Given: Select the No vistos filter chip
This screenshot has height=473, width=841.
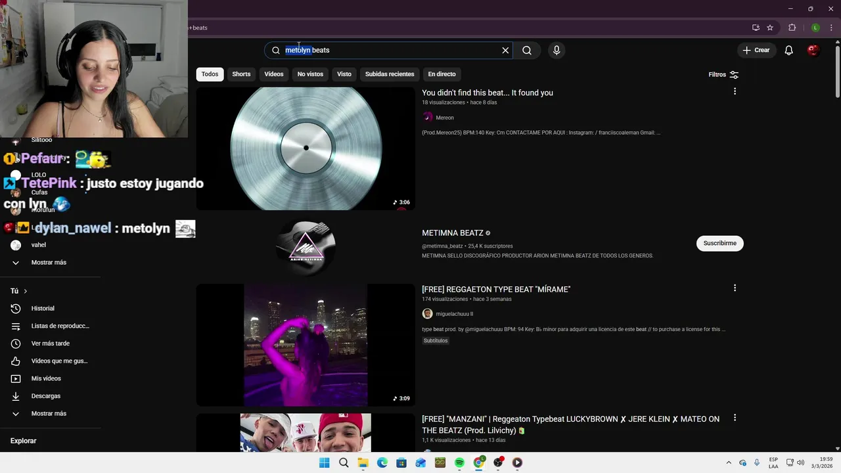Looking at the screenshot, I should click(310, 74).
